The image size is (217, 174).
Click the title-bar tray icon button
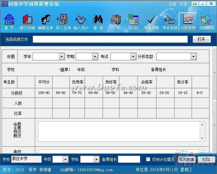coord(195,4)
